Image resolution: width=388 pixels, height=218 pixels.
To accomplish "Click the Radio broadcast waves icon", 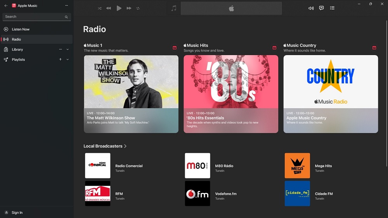I will pos(6,39).
